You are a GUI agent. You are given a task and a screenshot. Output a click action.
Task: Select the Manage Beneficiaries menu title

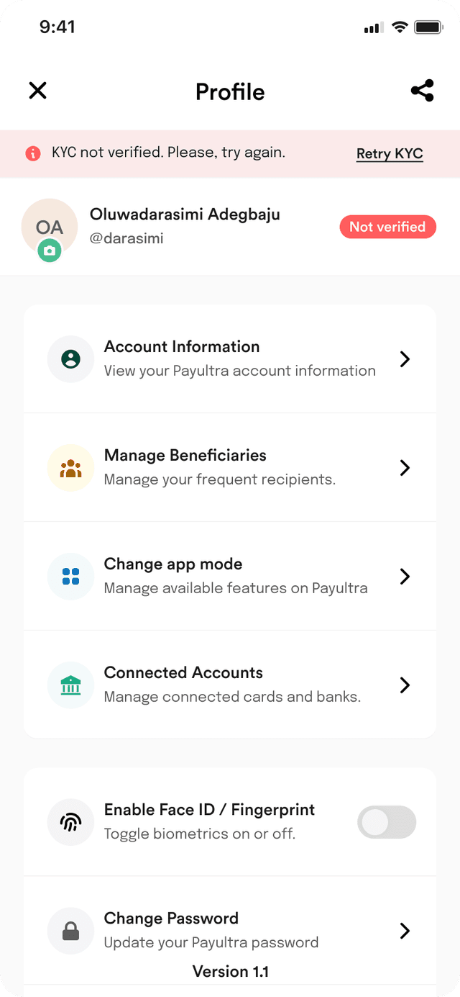tap(185, 456)
